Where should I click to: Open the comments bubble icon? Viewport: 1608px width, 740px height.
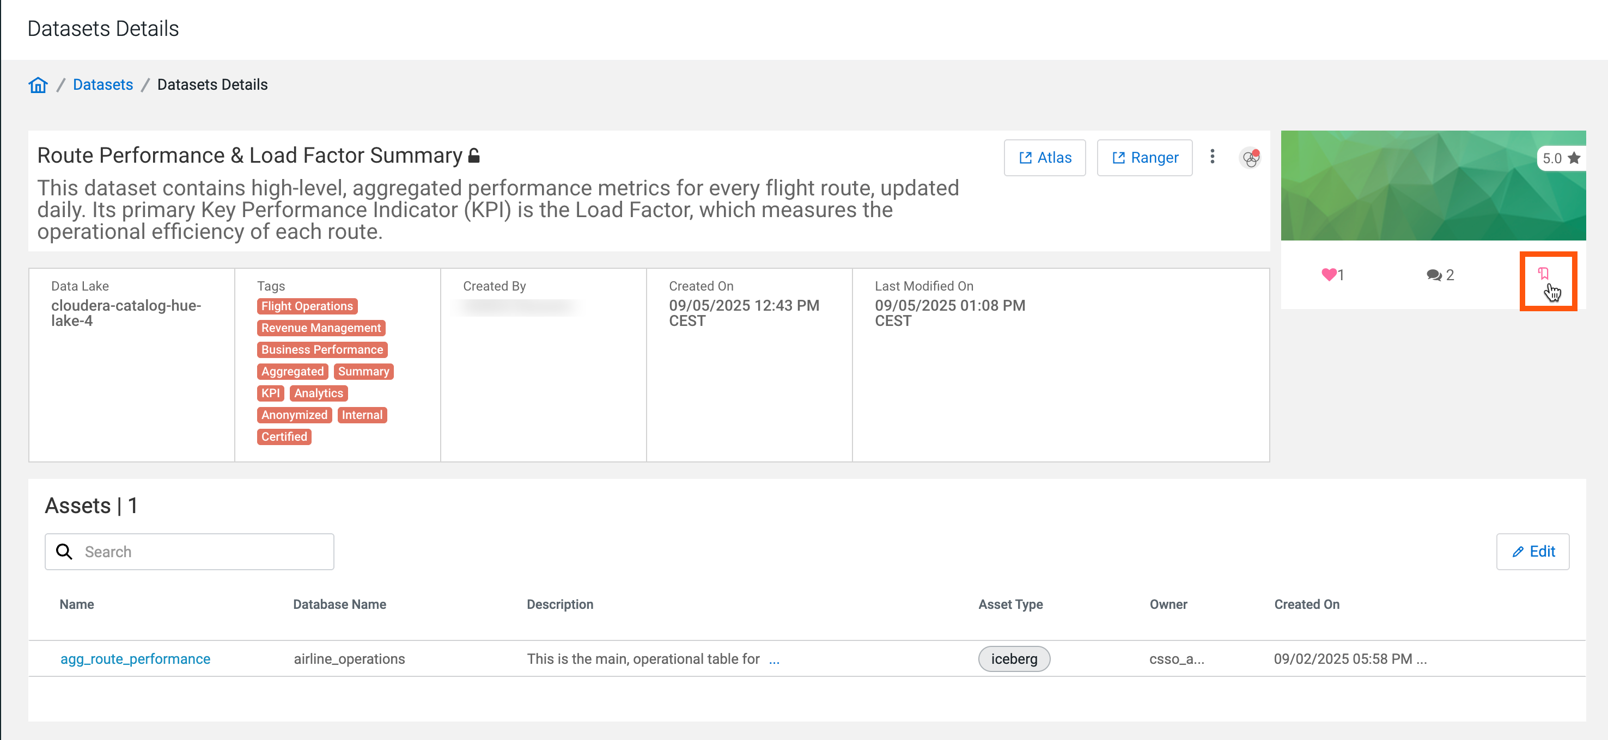(x=1434, y=275)
